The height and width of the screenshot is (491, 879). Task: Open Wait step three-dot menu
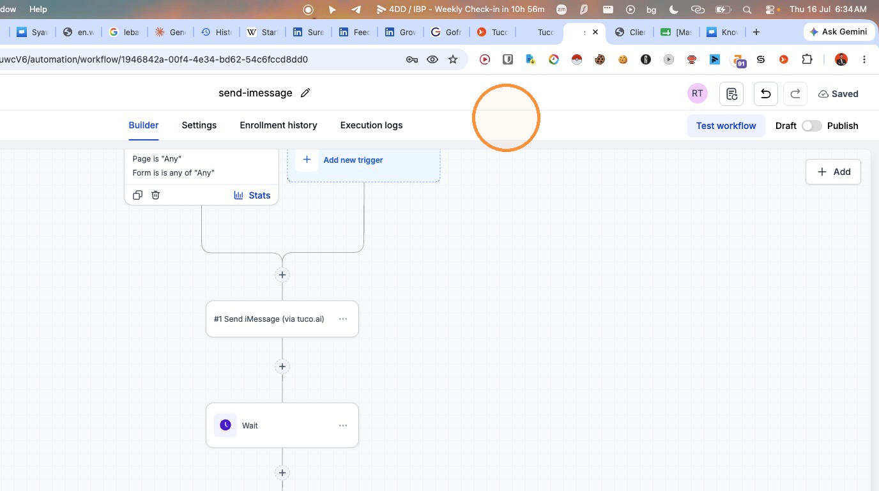pos(343,425)
